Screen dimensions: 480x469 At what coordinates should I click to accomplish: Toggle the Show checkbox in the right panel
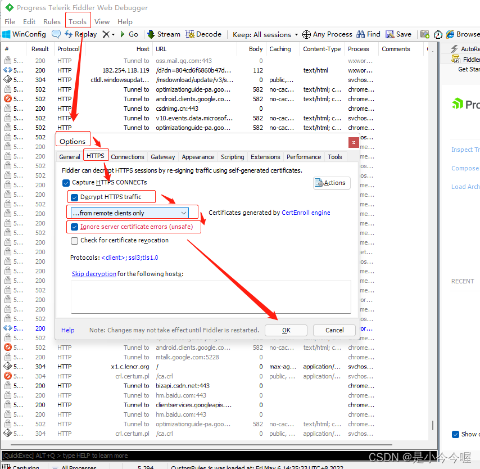[x=455, y=434]
